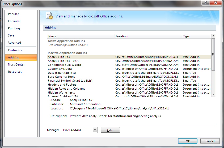Select the Headers and Footers row

coord(129,85)
